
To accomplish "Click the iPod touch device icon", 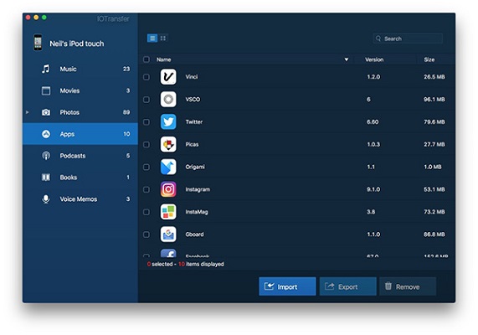I will (x=38, y=43).
